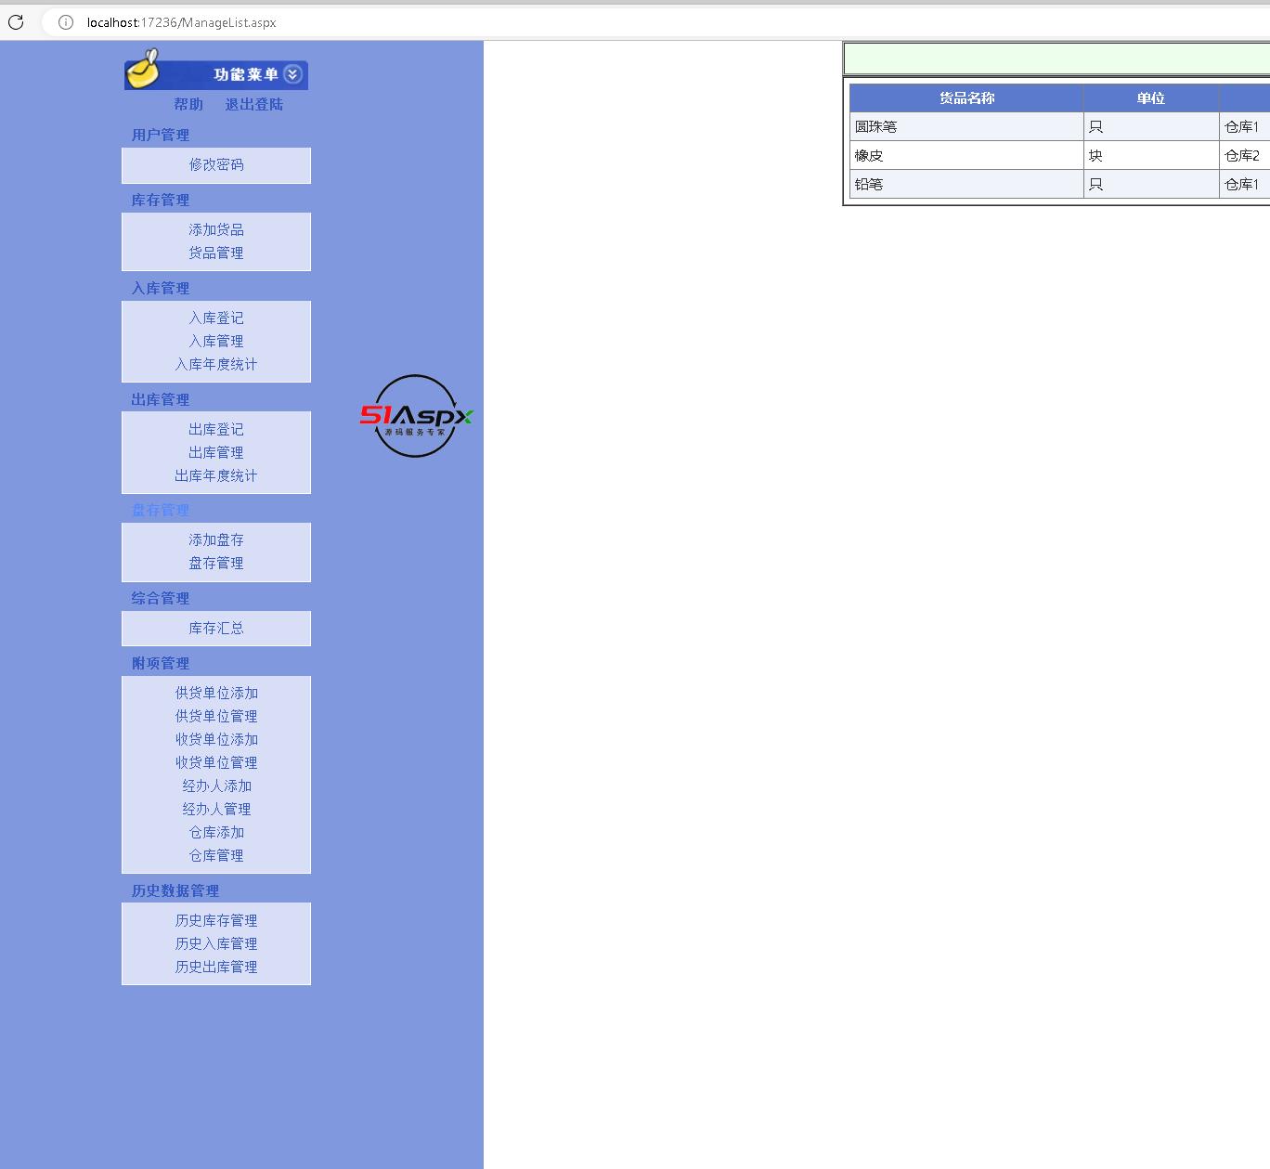Open 经办人管理 link
Viewport: 1270px width, 1169px height.
pos(216,809)
